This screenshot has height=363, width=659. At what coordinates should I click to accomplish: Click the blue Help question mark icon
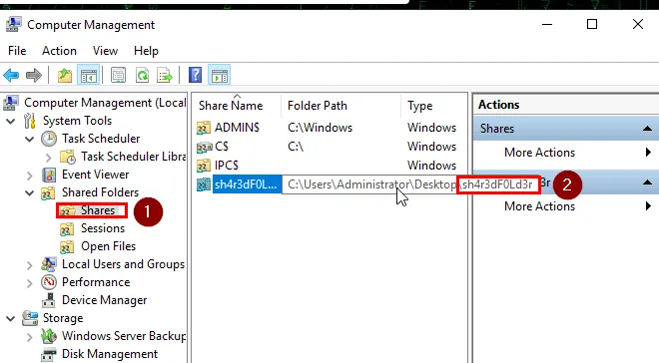(x=196, y=76)
